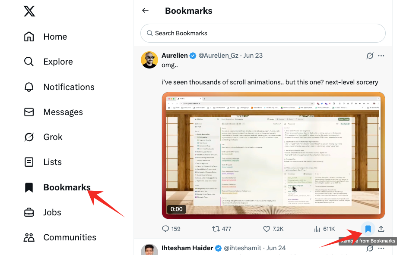Open Aurelien's profile avatar
Image resolution: width=403 pixels, height=255 pixels.
pos(149,60)
